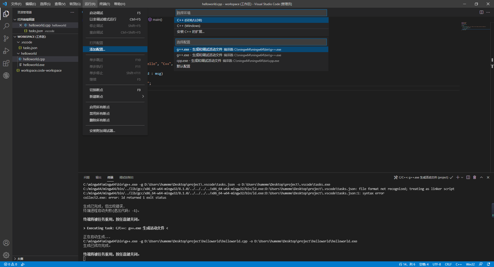Open the Search view in the activity bar
This screenshot has width=494, height=267.
(6, 26)
